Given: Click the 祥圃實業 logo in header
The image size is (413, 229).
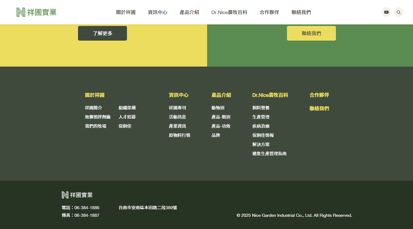Looking at the screenshot, I should click(x=36, y=12).
